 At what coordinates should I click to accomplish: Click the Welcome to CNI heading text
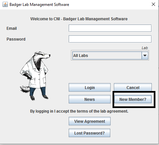(x=79, y=19)
